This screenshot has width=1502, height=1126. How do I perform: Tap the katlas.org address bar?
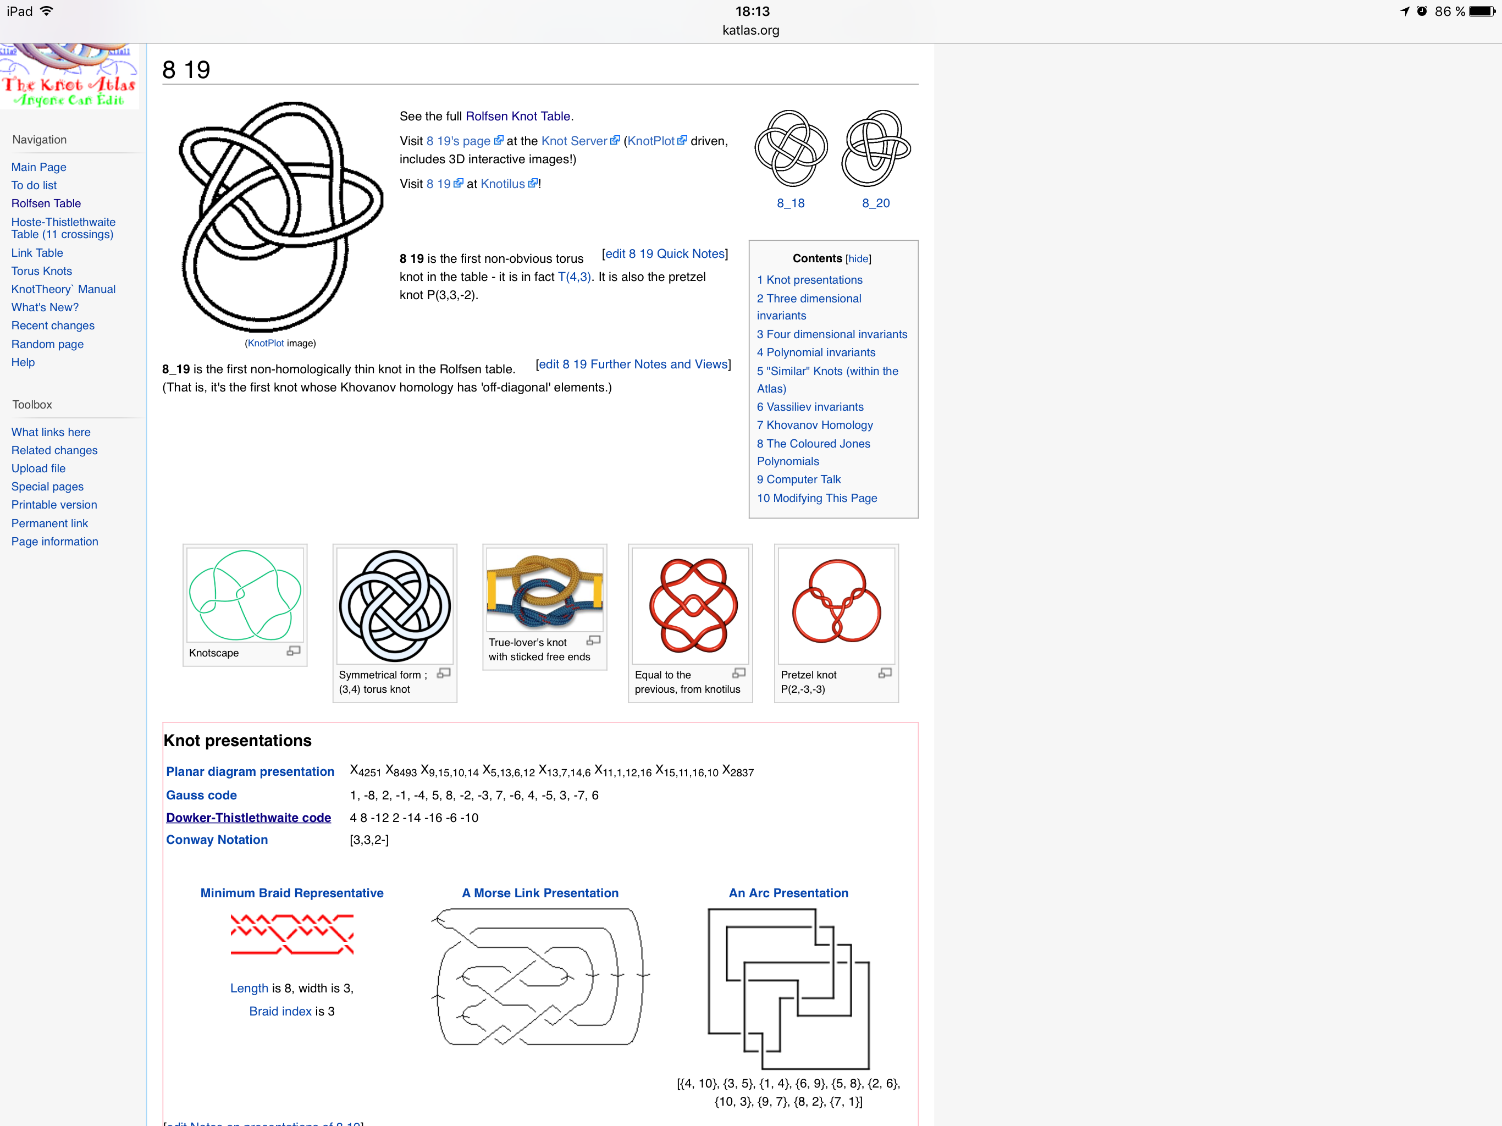750,30
